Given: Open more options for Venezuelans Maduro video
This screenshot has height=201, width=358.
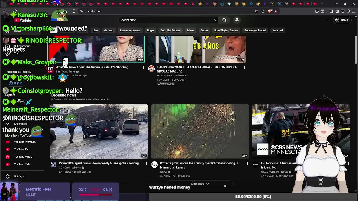Looking at the screenshot, I should [x=244, y=68].
